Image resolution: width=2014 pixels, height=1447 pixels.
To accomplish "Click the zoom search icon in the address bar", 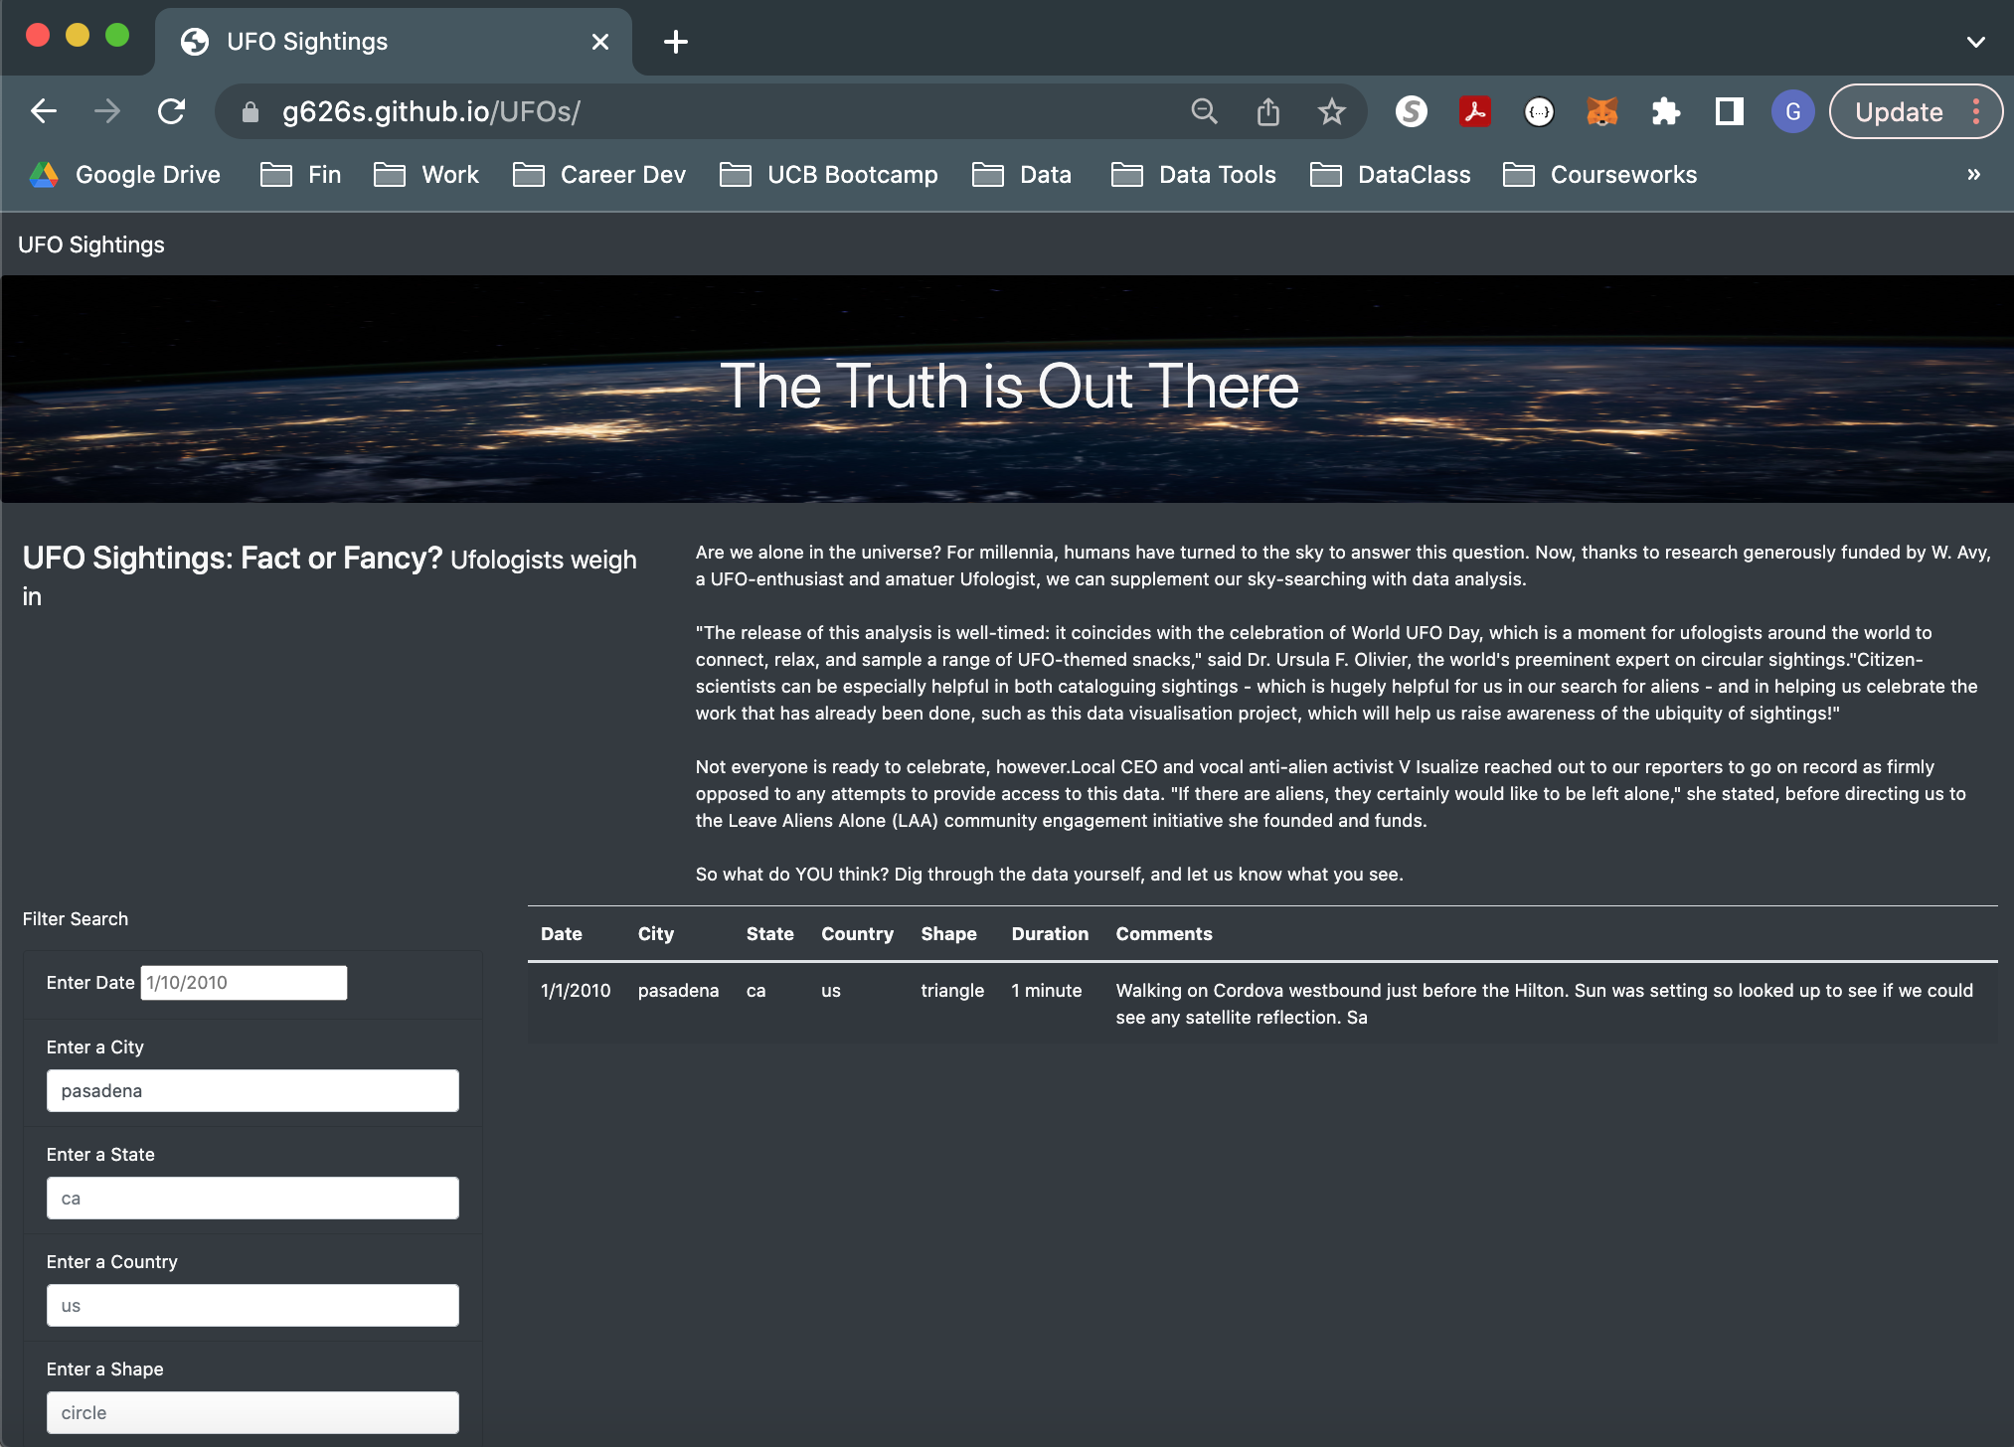I will [x=1204, y=111].
